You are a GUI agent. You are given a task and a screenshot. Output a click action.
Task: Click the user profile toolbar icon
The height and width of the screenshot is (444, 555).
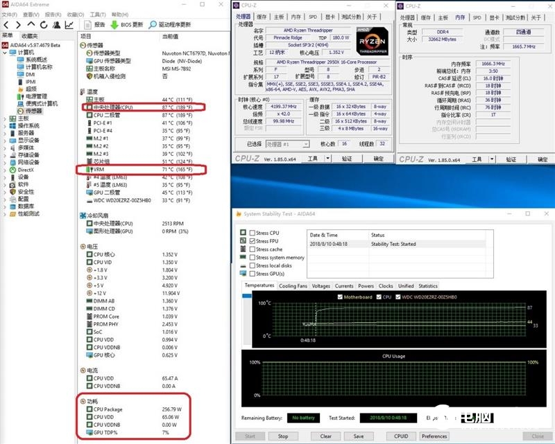point(55,24)
